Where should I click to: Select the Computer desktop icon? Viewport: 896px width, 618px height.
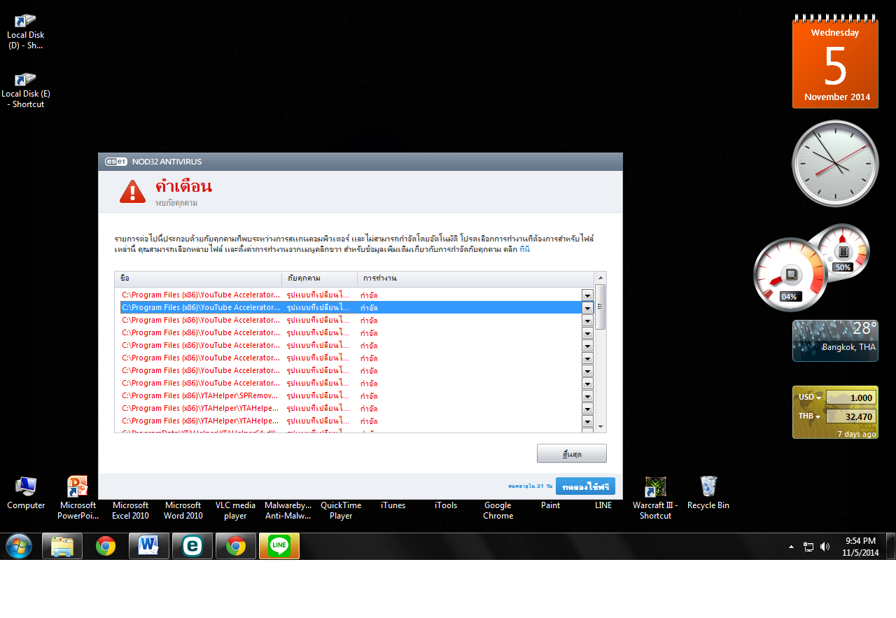(x=26, y=493)
